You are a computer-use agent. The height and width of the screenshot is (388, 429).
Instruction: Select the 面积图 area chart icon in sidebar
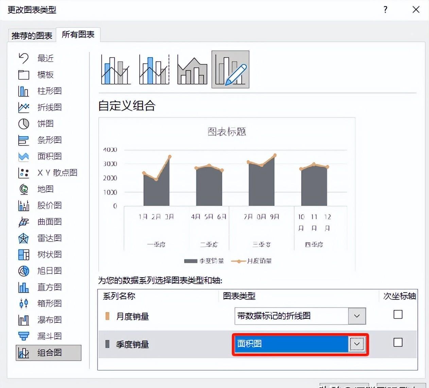click(23, 156)
